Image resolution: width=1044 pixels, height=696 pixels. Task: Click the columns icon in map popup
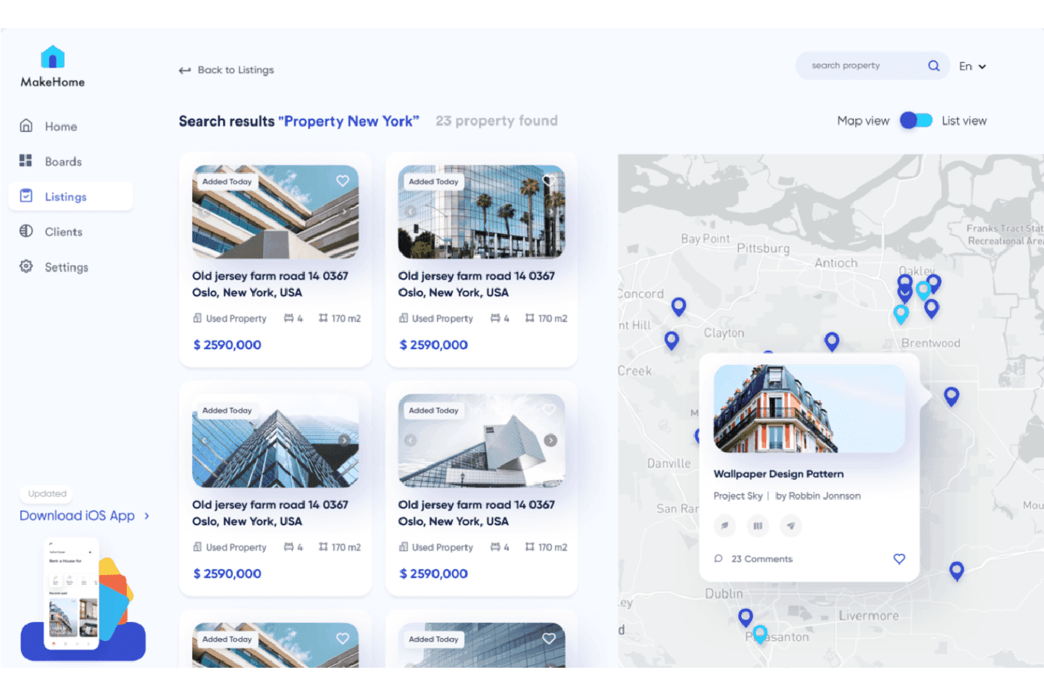point(758,526)
